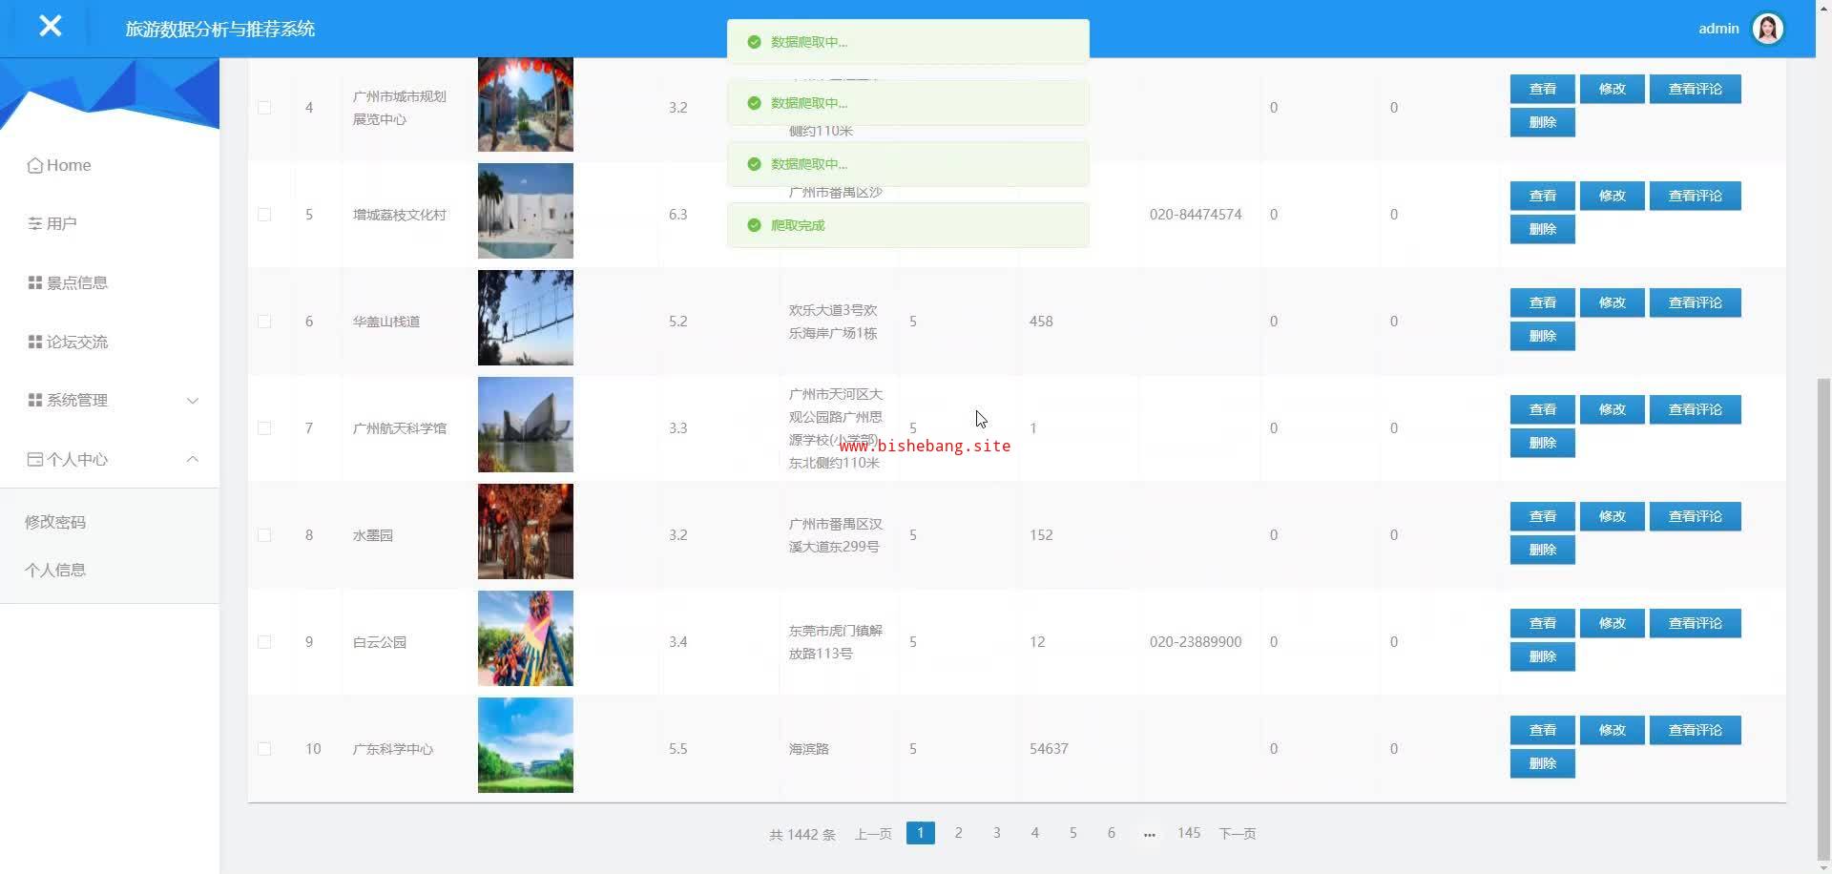Click the vertical page scrollbar thumb
The image size is (1832, 874).
(x=1823, y=620)
